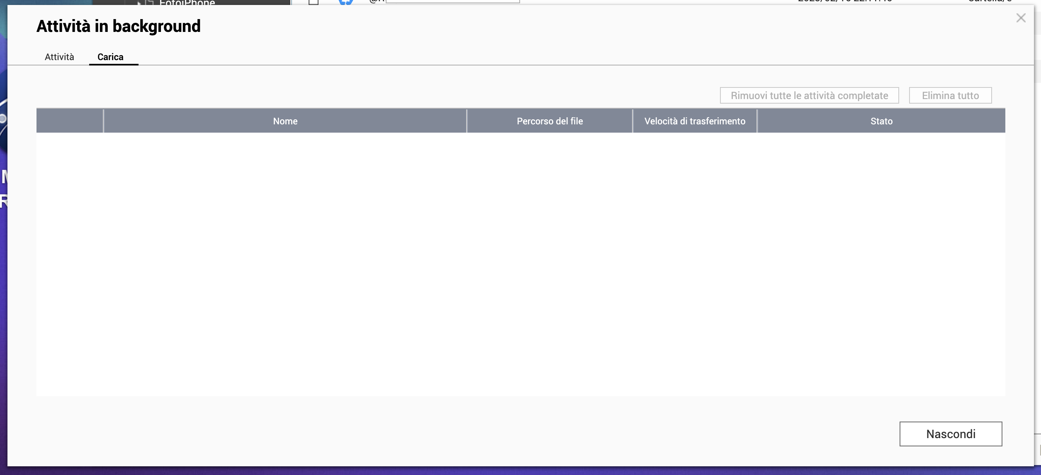The height and width of the screenshot is (475, 1041).
Task: Tick the checkbox at top edge
Action: (314, 2)
